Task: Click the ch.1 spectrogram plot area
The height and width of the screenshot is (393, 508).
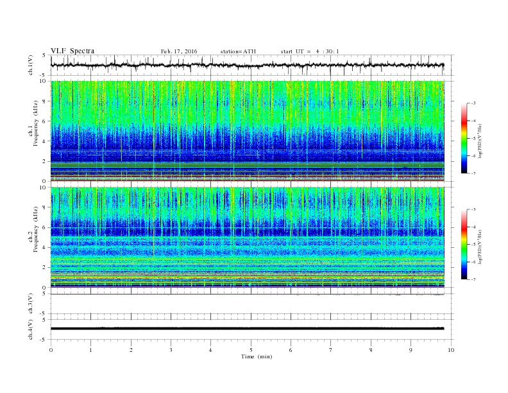Action: (248, 131)
